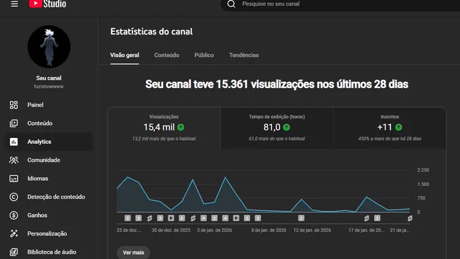Click the 'Seu canal' channel label

49,78
